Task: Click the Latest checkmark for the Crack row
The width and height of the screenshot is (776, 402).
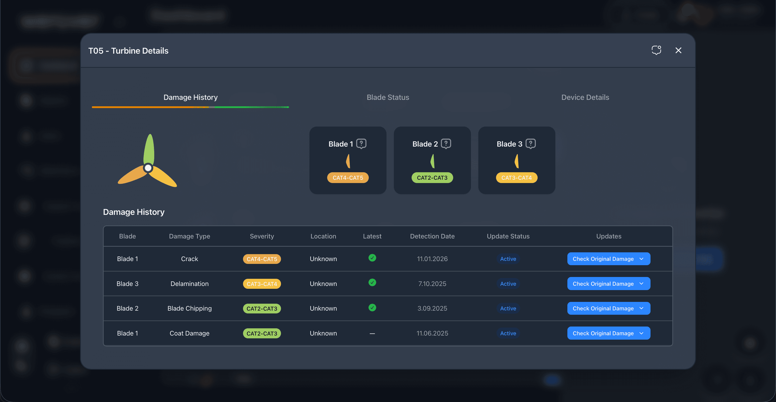Action: (372, 258)
